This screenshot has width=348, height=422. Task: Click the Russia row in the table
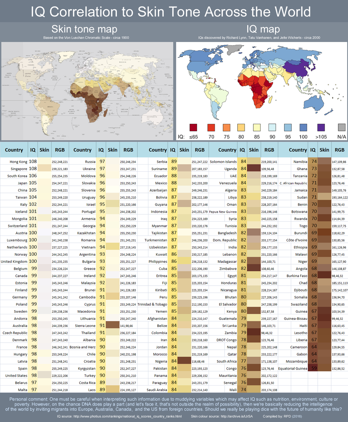pos(103,161)
